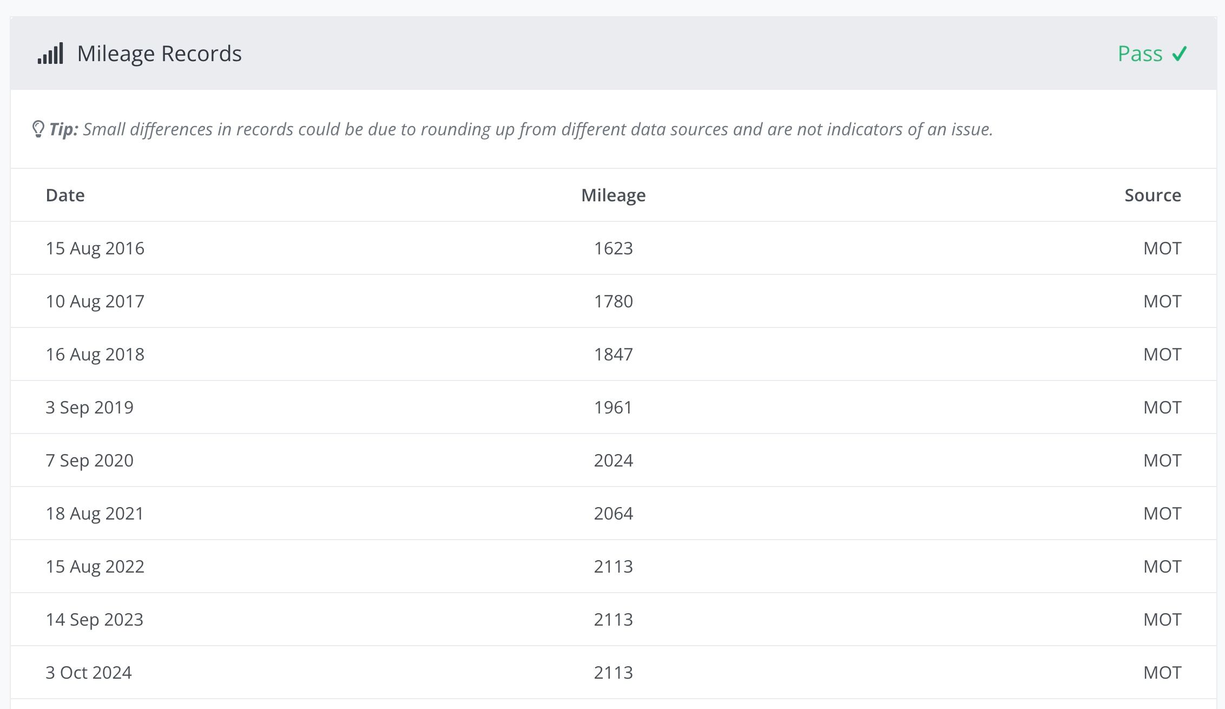Select the 16 Aug 2018 date

click(x=95, y=354)
